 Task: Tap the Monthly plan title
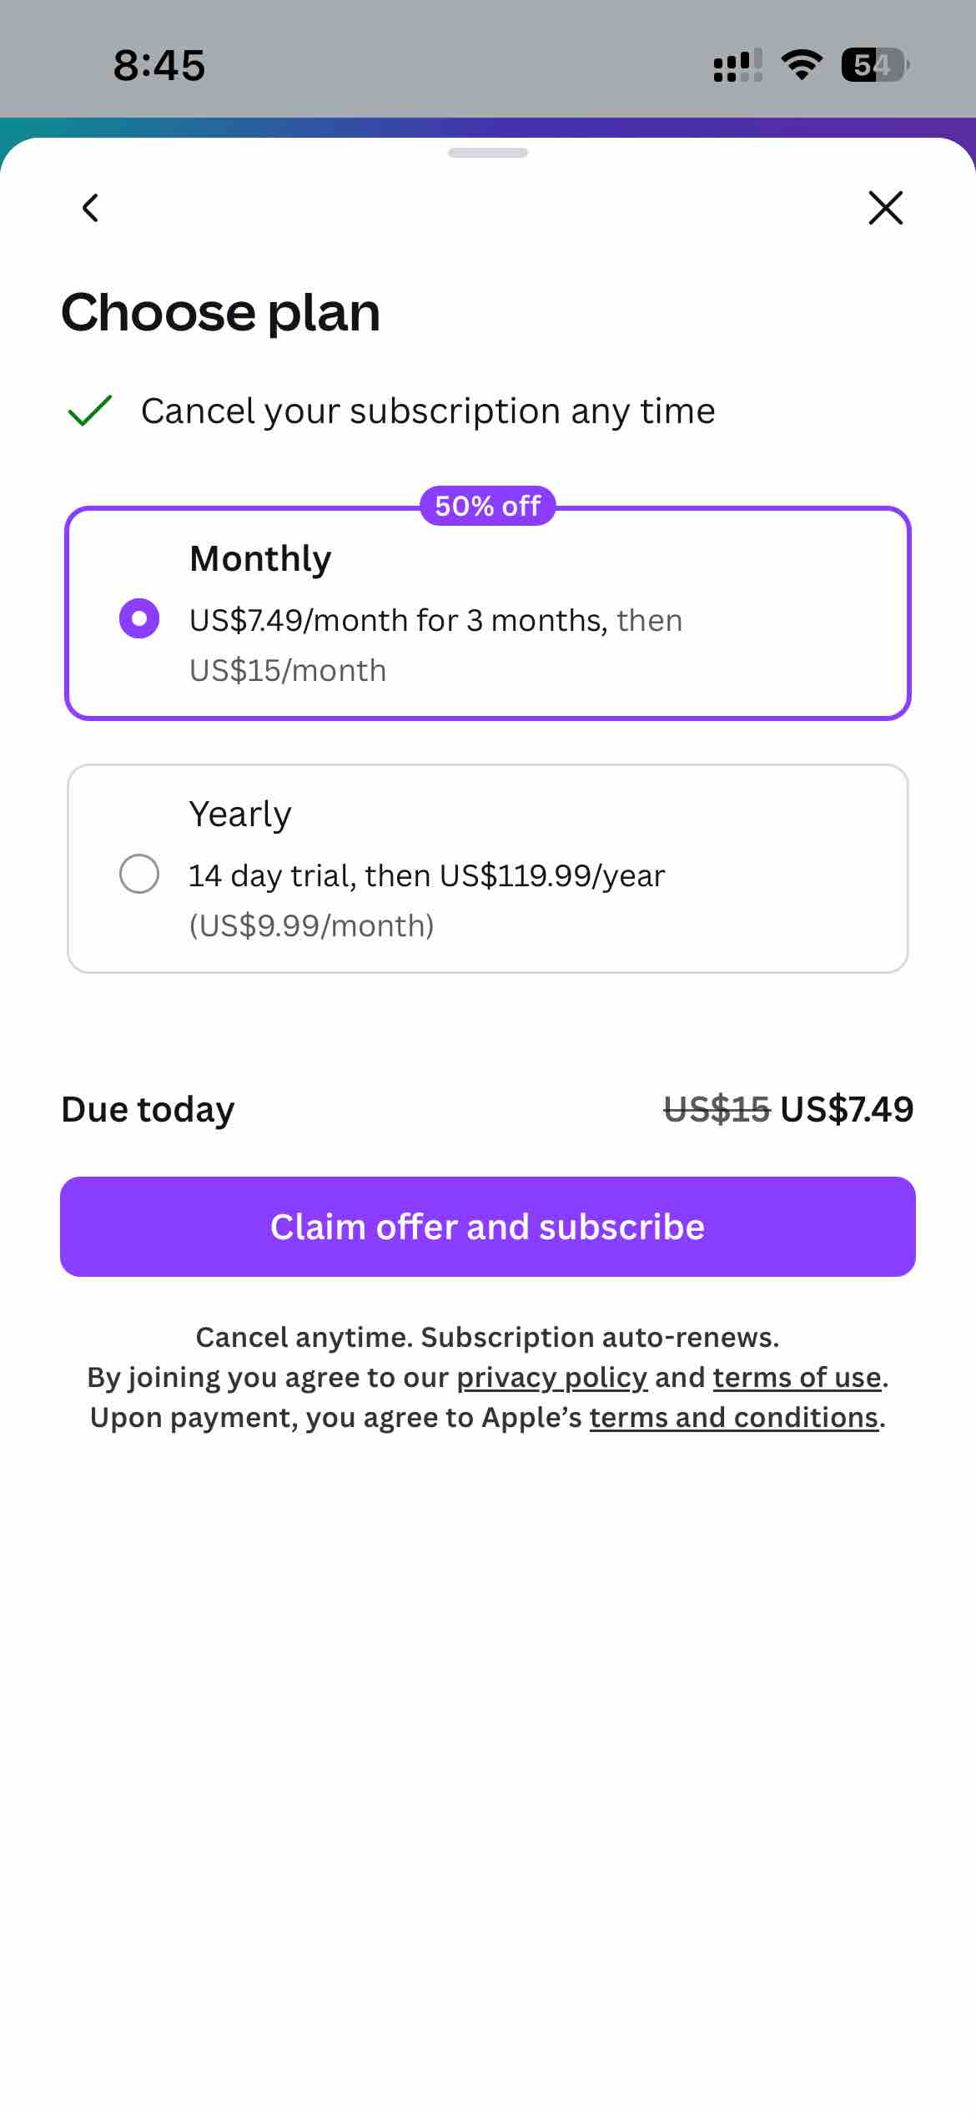260,558
